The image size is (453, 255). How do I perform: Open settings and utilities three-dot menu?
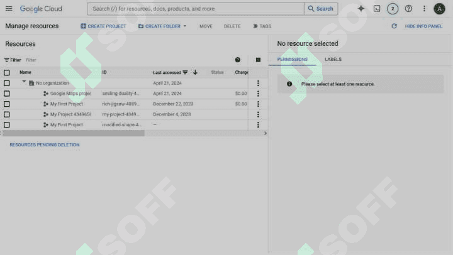tap(424, 9)
